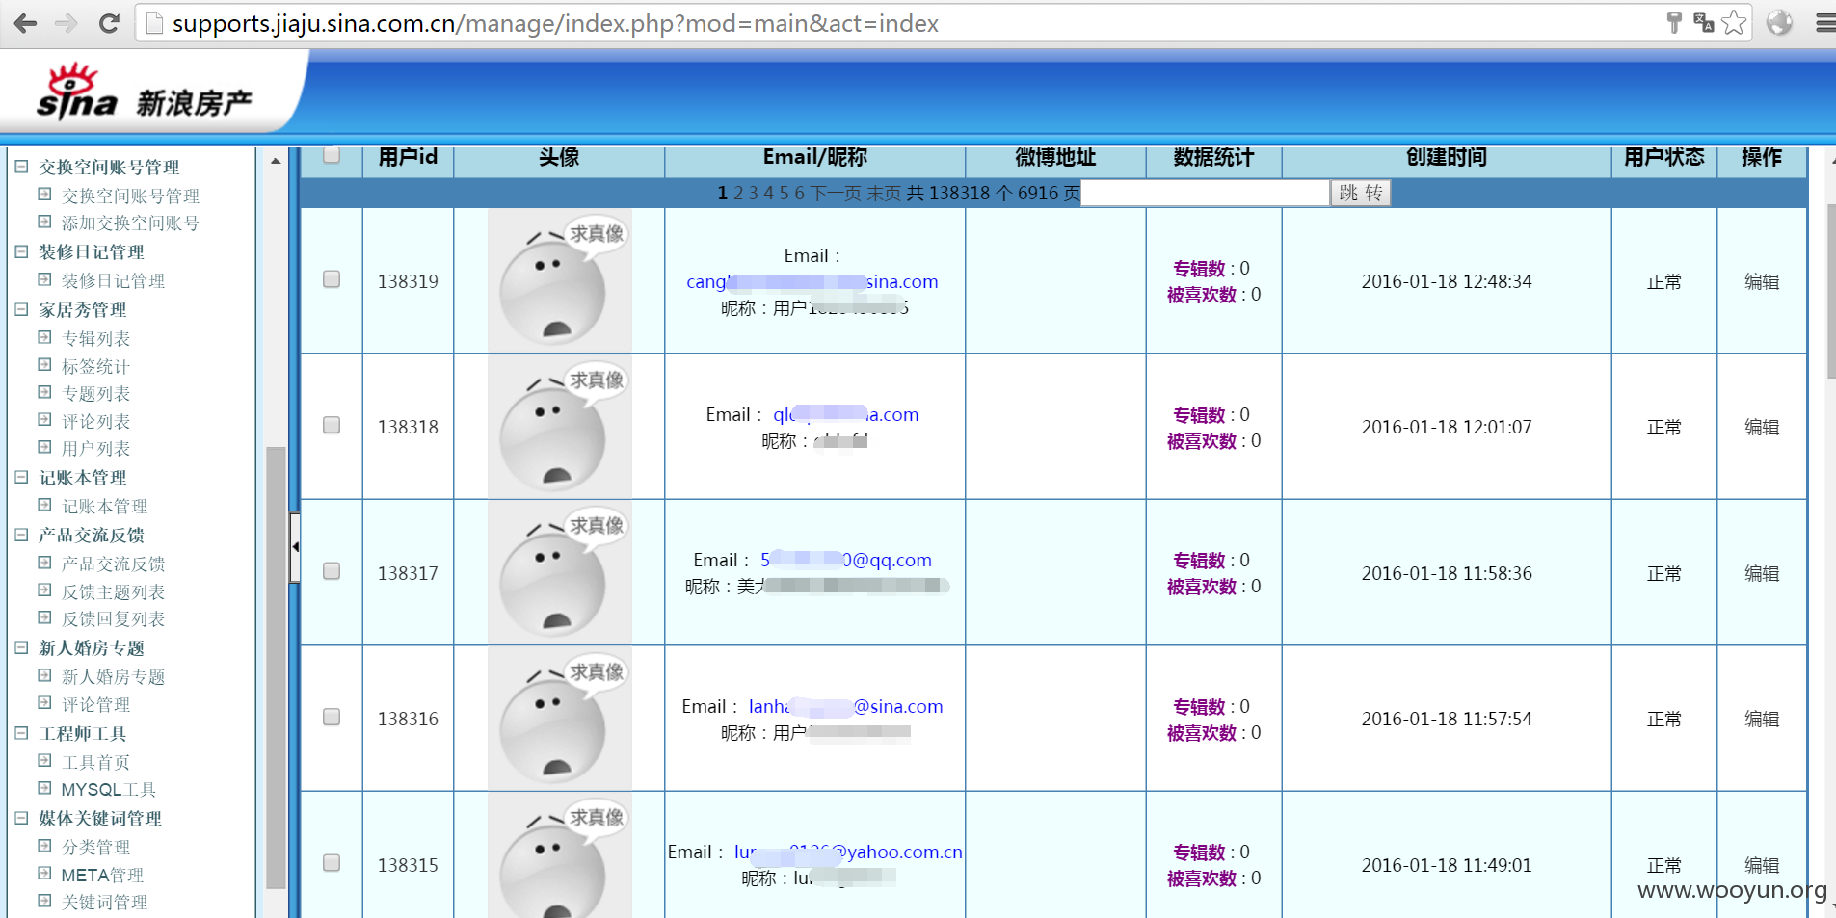The image size is (1836, 918).
Task: Open the saved password key icon
Action: pyautogui.click(x=1674, y=22)
